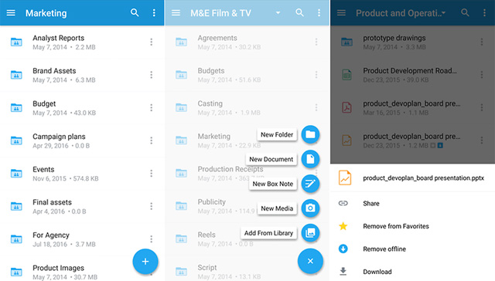Open Agreements folder in M&E Film & TV

tap(247, 42)
